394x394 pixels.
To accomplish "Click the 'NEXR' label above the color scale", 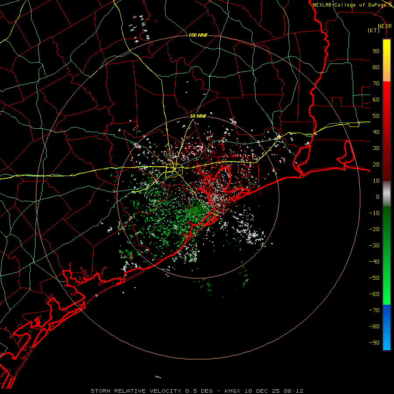I will pos(385,26).
